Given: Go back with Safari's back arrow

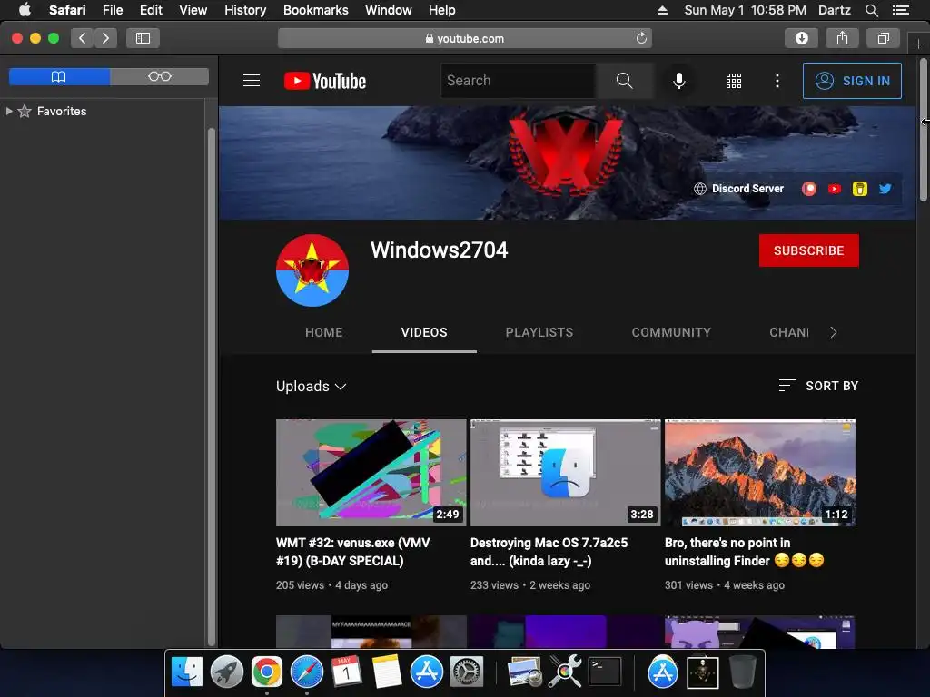Looking at the screenshot, I should coord(83,38).
